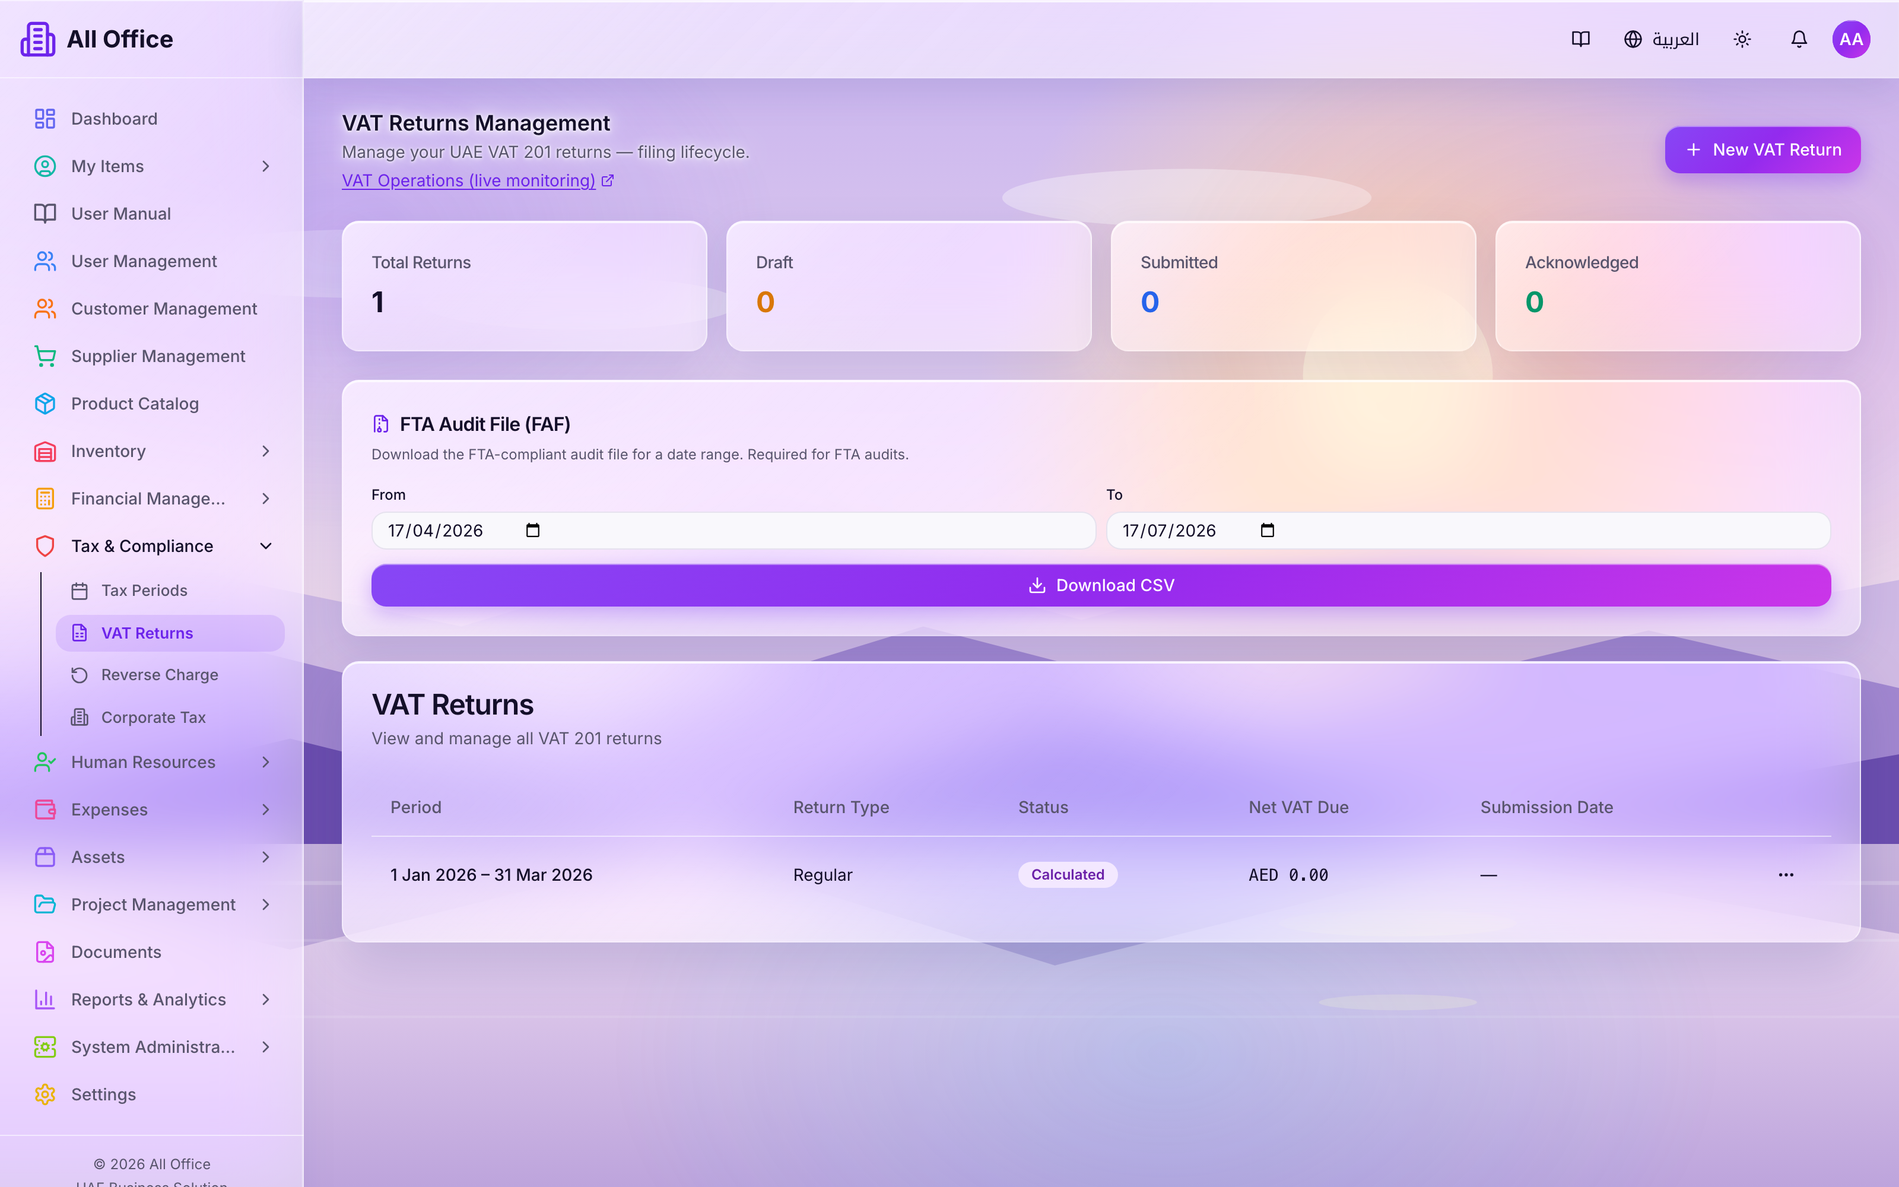Open notifications bell
Viewport: 1899px width, 1187px height.
click(1799, 39)
